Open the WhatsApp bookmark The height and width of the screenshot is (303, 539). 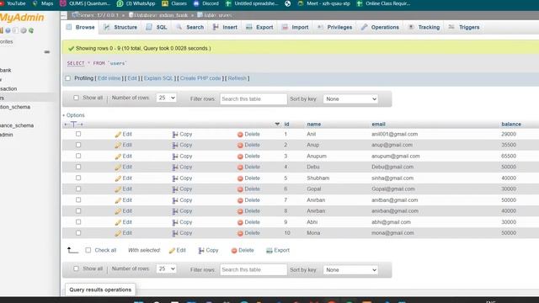point(136,3)
